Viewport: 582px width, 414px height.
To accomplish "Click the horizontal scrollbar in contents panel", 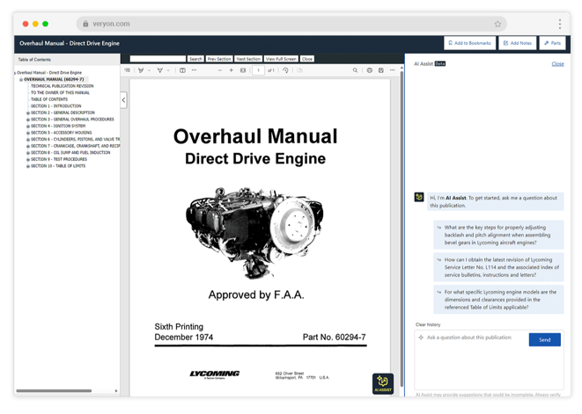I will [x=54, y=390].
